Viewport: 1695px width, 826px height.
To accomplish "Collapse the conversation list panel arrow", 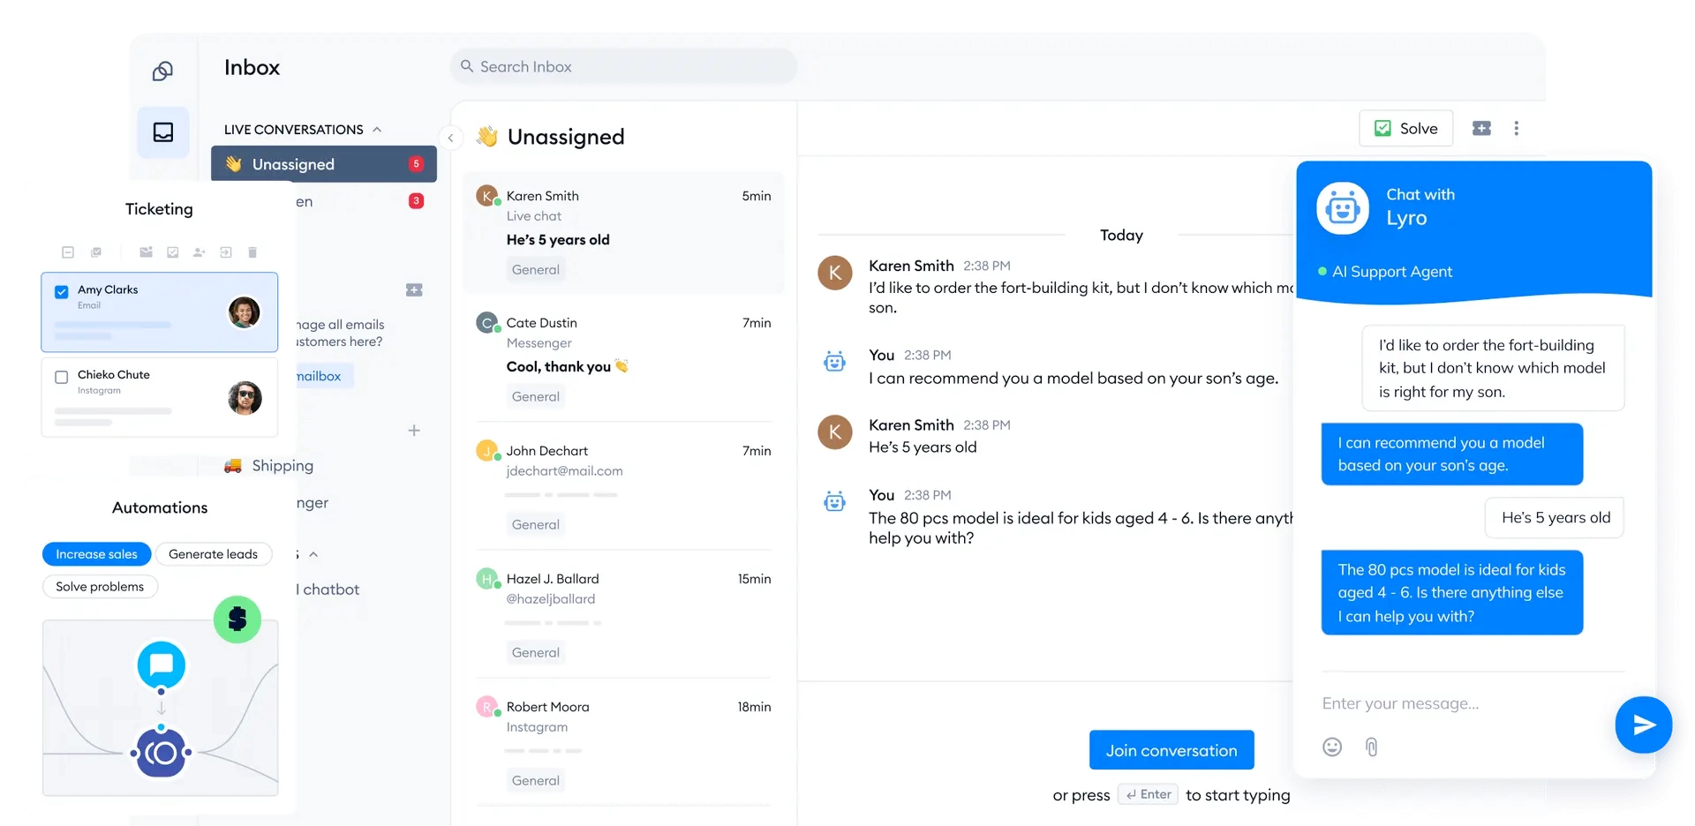I will point(450,138).
